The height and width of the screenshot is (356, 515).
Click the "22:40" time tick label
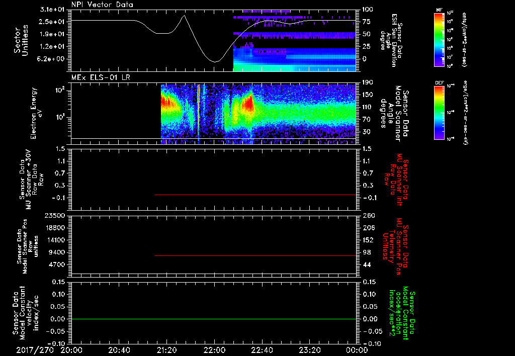tap(262, 350)
